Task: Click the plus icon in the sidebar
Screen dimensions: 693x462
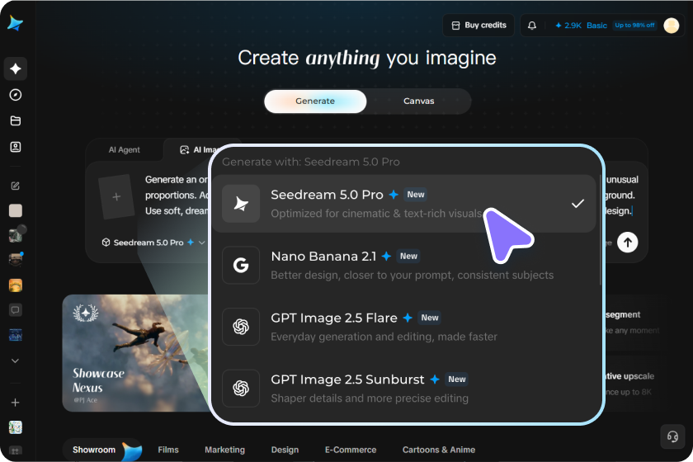Action: point(15,403)
